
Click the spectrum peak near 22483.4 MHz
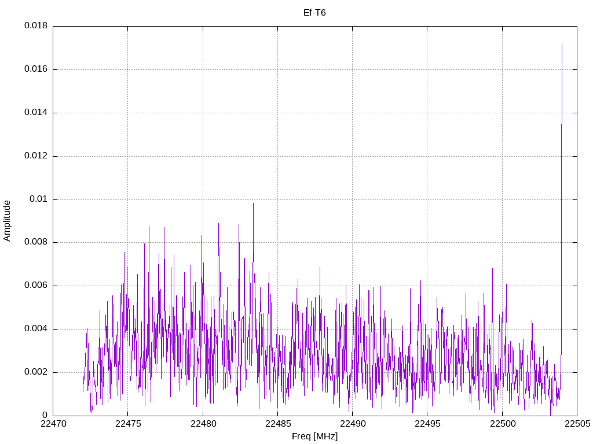pos(254,203)
